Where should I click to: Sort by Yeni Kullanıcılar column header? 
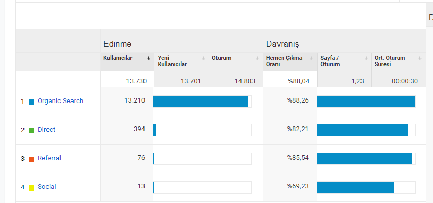182,62
